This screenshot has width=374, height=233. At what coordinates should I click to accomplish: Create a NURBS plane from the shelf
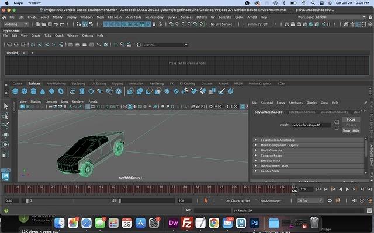coord(51,91)
